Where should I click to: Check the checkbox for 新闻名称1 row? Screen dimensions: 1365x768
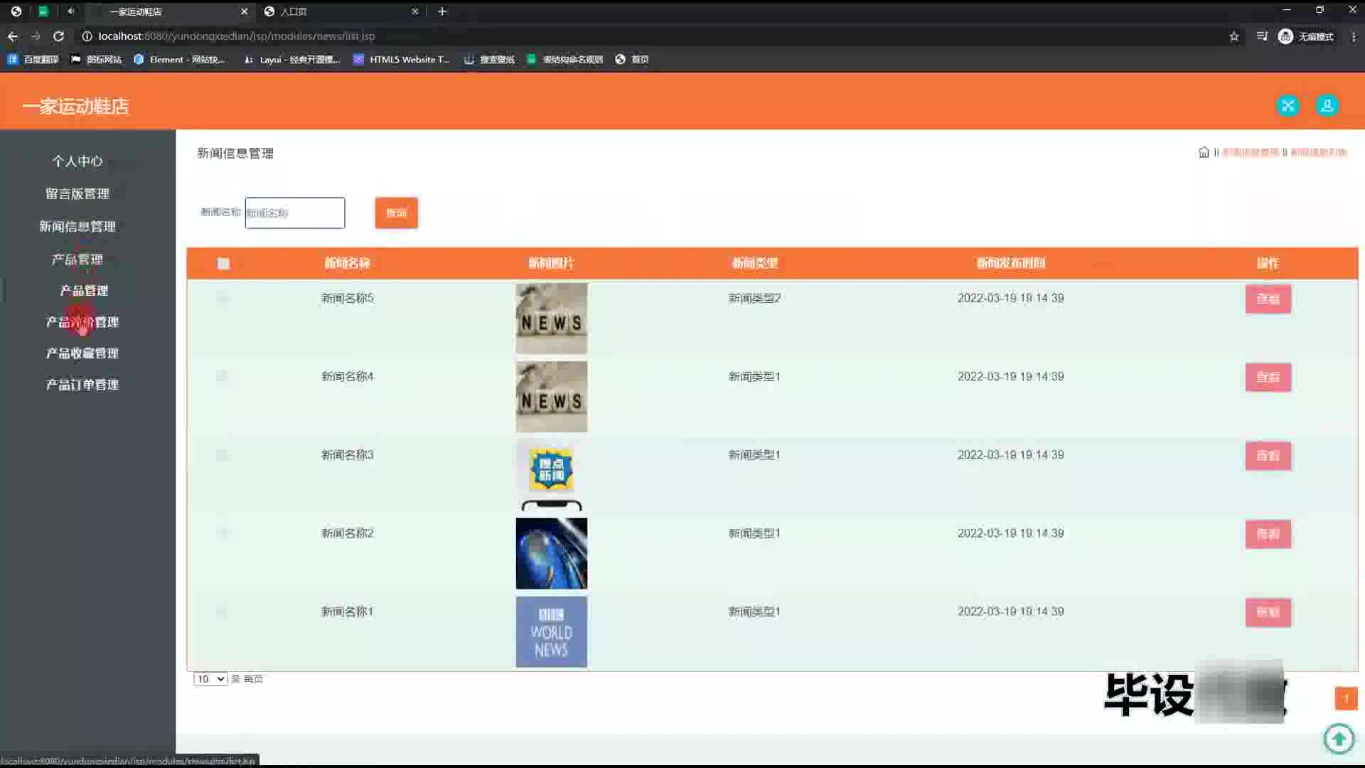[x=223, y=612]
